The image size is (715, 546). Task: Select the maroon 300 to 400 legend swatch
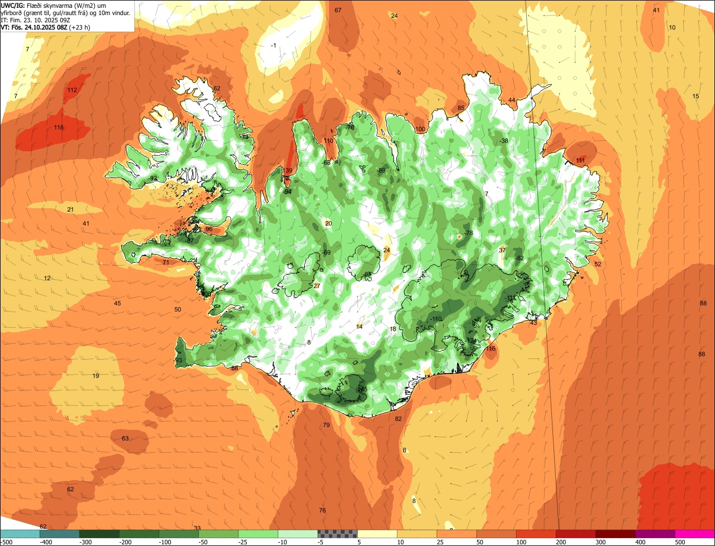(616, 534)
